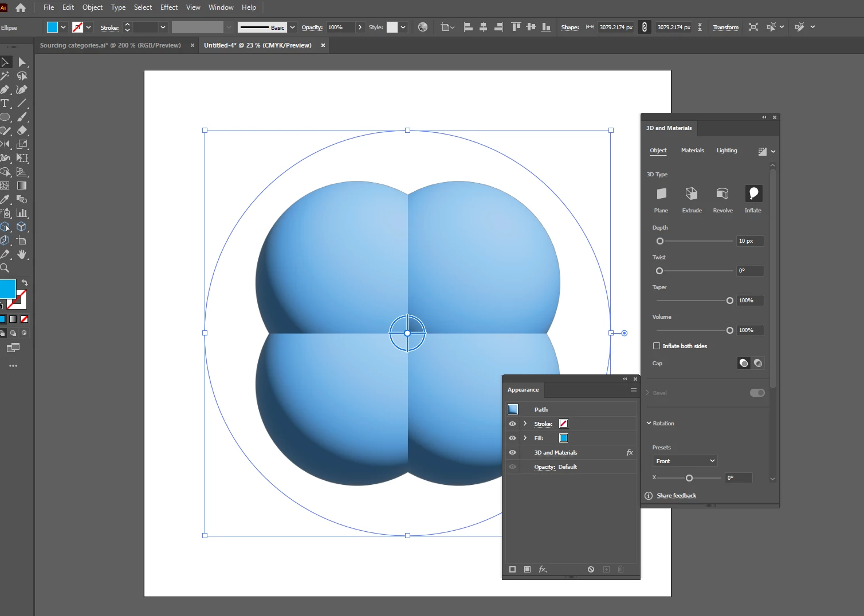Expand the Stroke attribute row
This screenshot has width=864, height=616.
pyautogui.click(x=525, y=424)
